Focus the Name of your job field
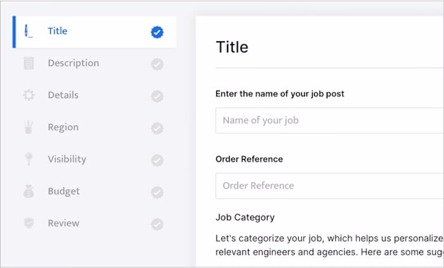 [x=329, y=120]
